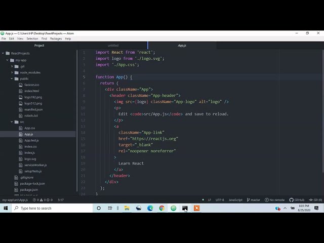This screenshot has height=243, width=324.
Task: Open the GitHub panel from status bar
Action: [297, 200]
